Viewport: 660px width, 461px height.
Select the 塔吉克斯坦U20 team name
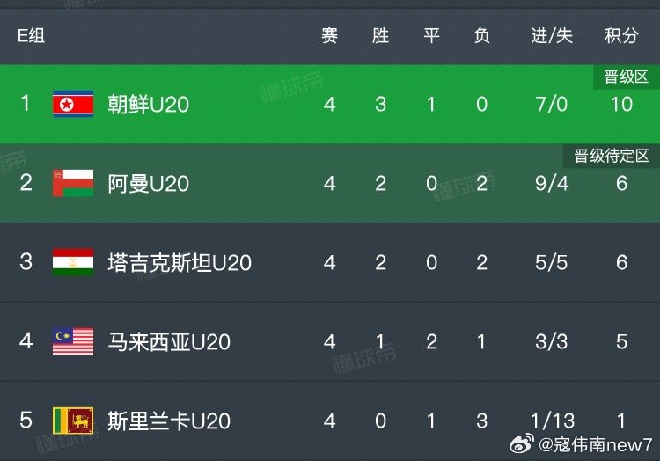(180, 262)
